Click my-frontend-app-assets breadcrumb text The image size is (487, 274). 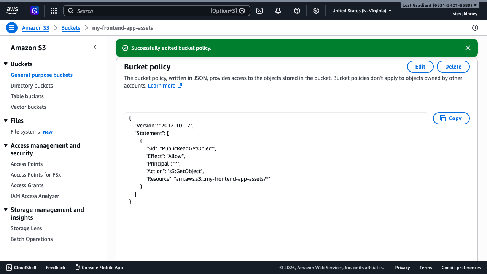click(123, 28)
